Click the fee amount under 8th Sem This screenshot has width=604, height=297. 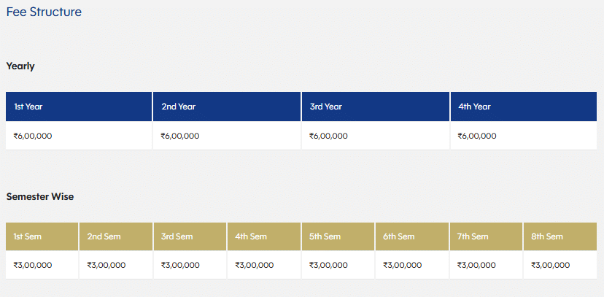tap(550, 265)
